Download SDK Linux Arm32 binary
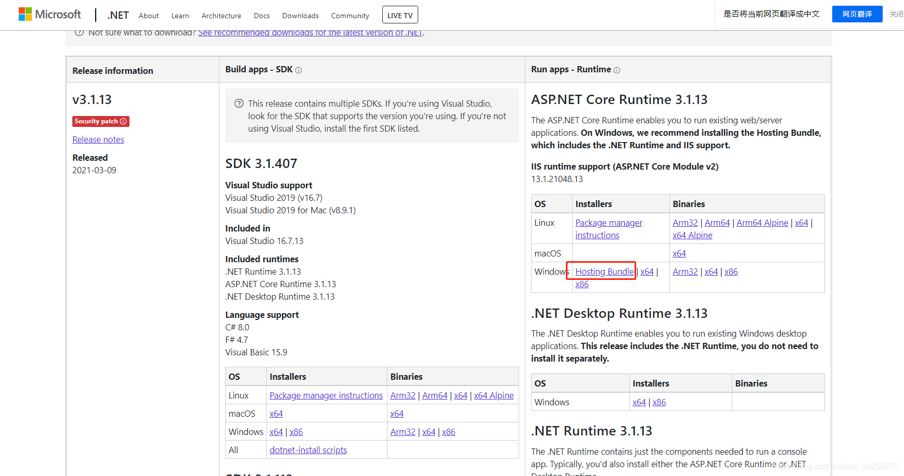 point(403,395)
